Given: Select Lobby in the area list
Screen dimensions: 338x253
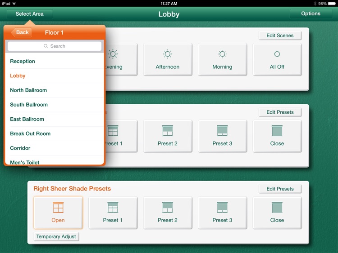Looking at the screenshot, I should click(55, 75).
